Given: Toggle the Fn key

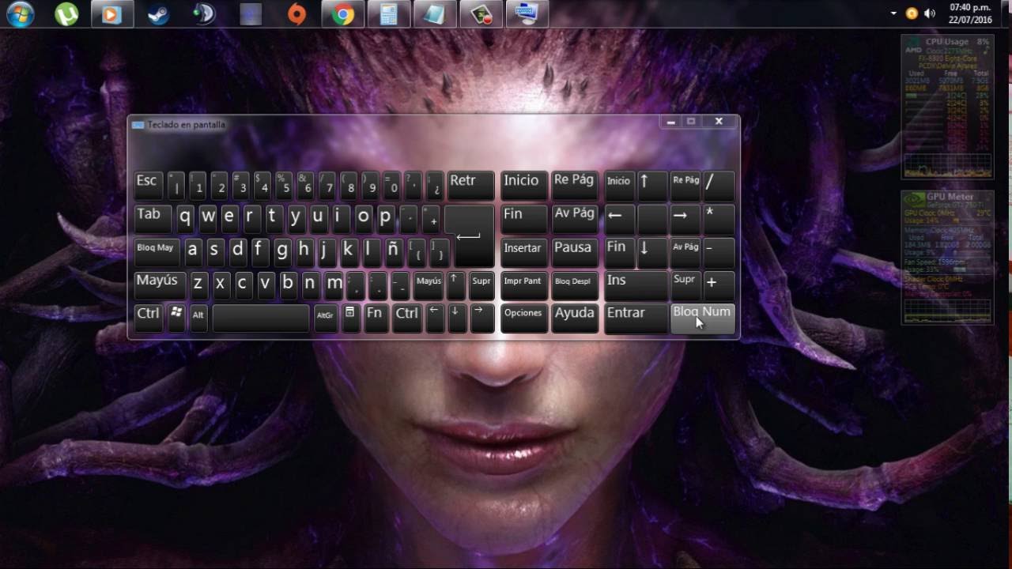Looking at the screenshot, I should [376, 317].
